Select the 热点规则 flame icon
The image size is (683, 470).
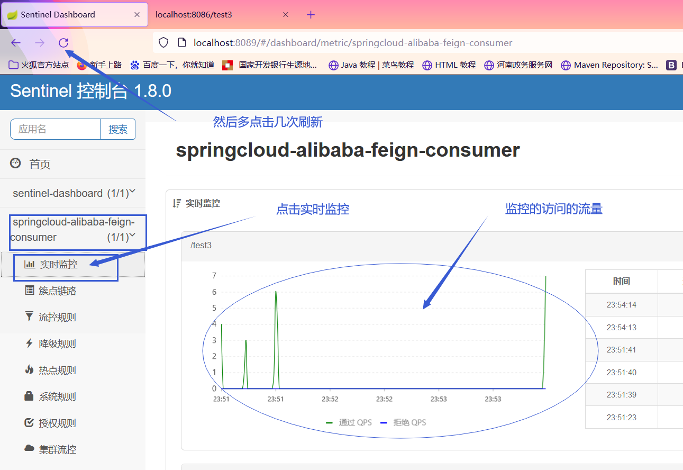(x=29, y=369)
